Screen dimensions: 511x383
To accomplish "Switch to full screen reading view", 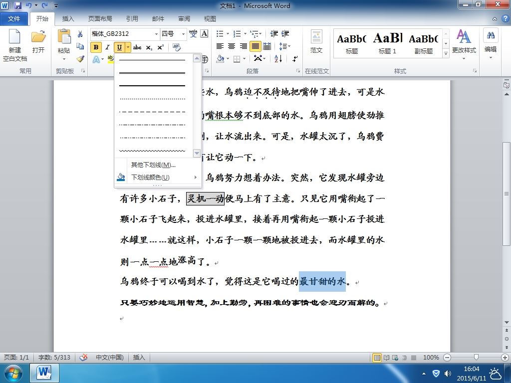I will 386,358.
